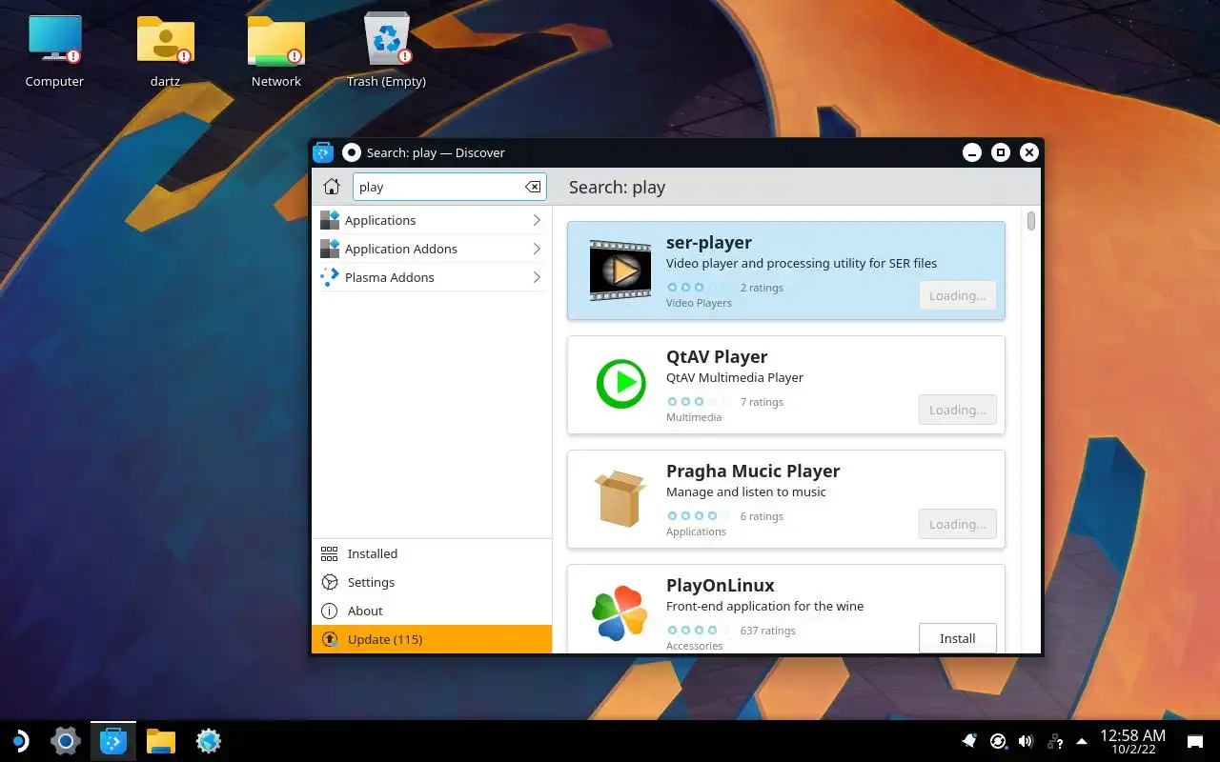The image size is (1220, 762).
Task: Go to Discover home page icon
Action: 332,187
